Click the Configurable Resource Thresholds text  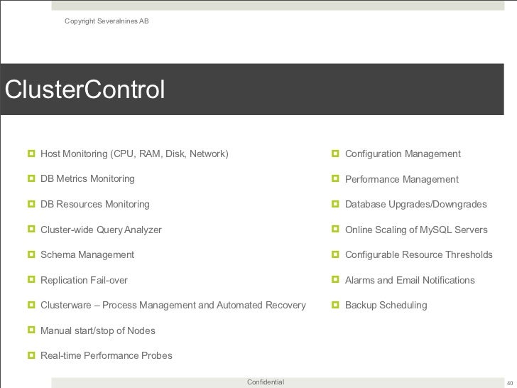point(418,254)
